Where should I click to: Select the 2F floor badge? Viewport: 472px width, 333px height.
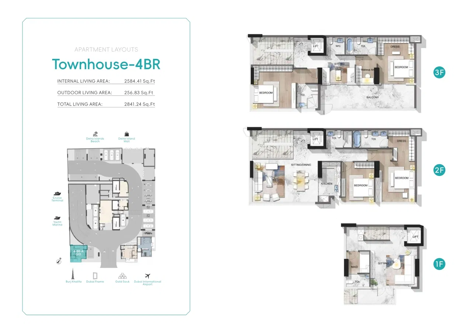pyautogui.click(x=439, y=170)
